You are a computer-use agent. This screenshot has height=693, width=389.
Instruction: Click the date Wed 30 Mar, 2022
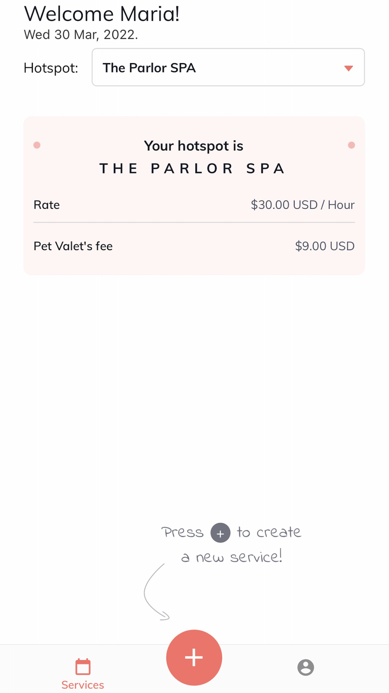pos(81,35)
